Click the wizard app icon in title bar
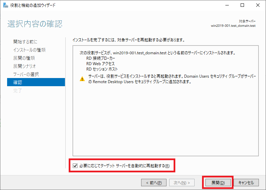The width and height of the screenshot is (266, 190). tap(5, 5)
